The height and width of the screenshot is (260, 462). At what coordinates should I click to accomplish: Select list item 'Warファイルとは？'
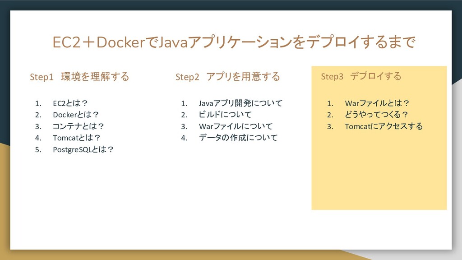[x=377, y=103]
